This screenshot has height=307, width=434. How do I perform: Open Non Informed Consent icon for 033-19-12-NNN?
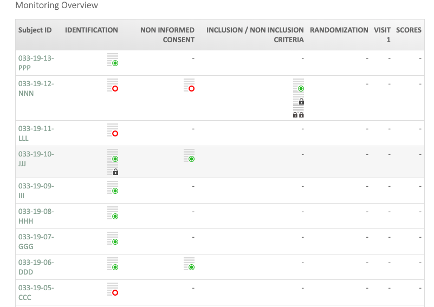[189, 85]
